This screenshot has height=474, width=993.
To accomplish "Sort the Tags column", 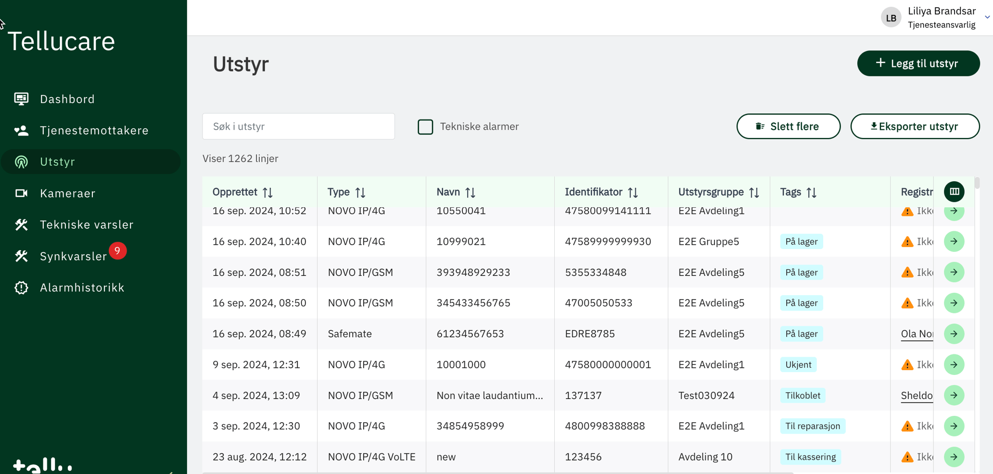I will point(812,192).
